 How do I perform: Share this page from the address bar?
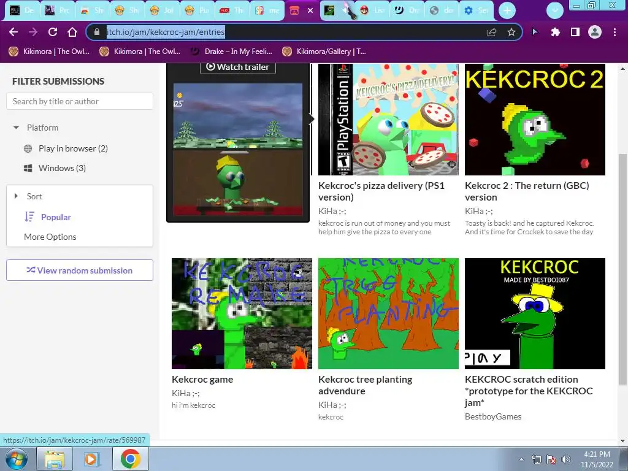click(492, 32)
